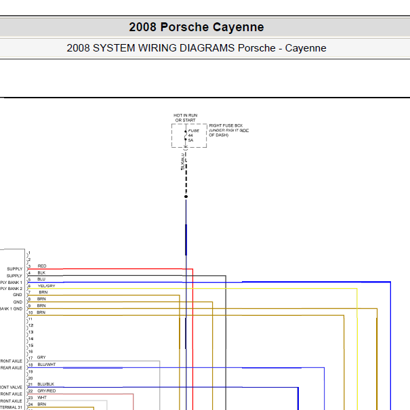
Task: Click the BRN wire label at pin 8
Action: pyautogui.click(x=41, y=299)
